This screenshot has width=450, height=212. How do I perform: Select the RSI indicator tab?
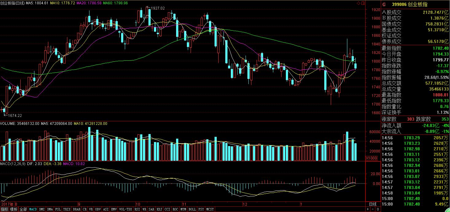point(137,209)
